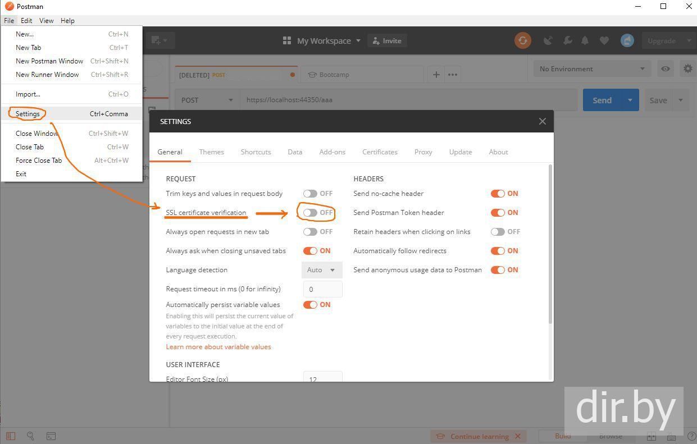Open the Edit menu in menu bar

(26, 21)
